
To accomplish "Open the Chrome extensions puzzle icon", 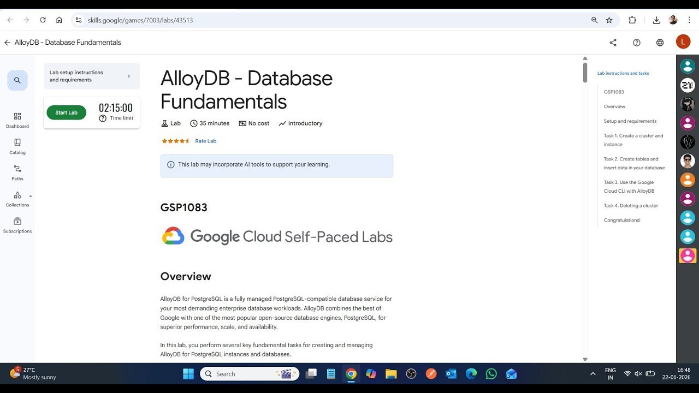I will pyautogui.click(x=632, y=20).
